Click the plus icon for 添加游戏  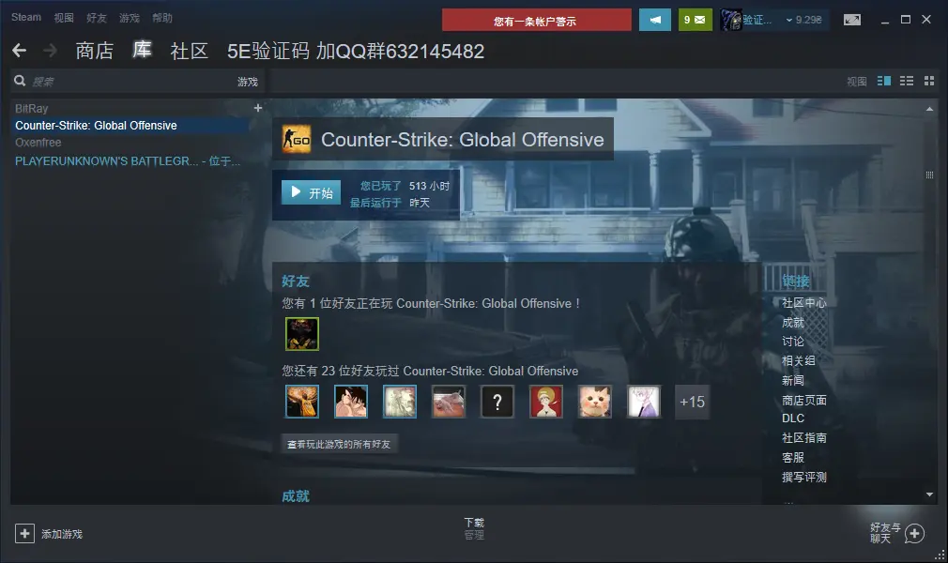pyautogui.click(x=24, y=533)
